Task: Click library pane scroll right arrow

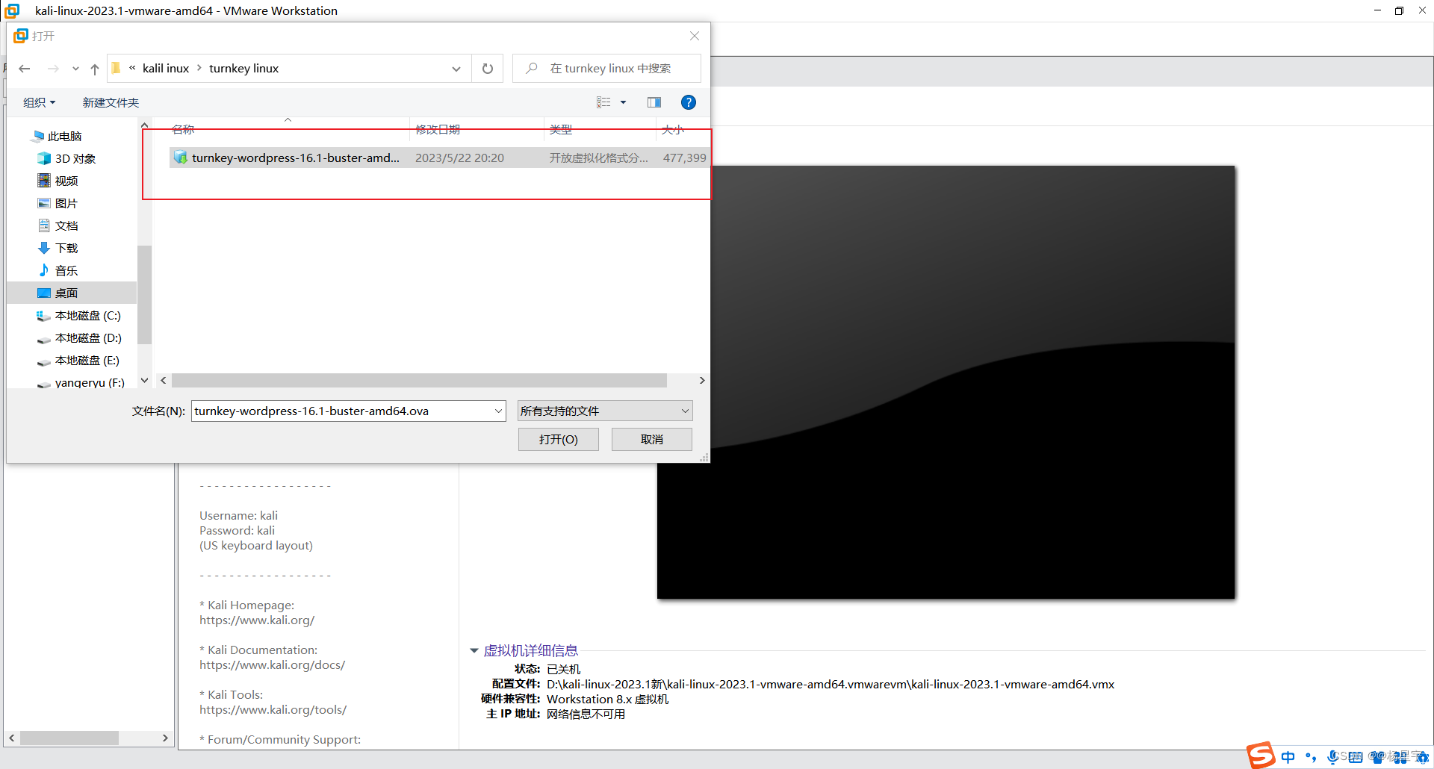Action: point(165,738)
